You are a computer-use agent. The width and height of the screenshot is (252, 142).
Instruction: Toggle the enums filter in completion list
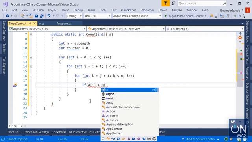123,139
